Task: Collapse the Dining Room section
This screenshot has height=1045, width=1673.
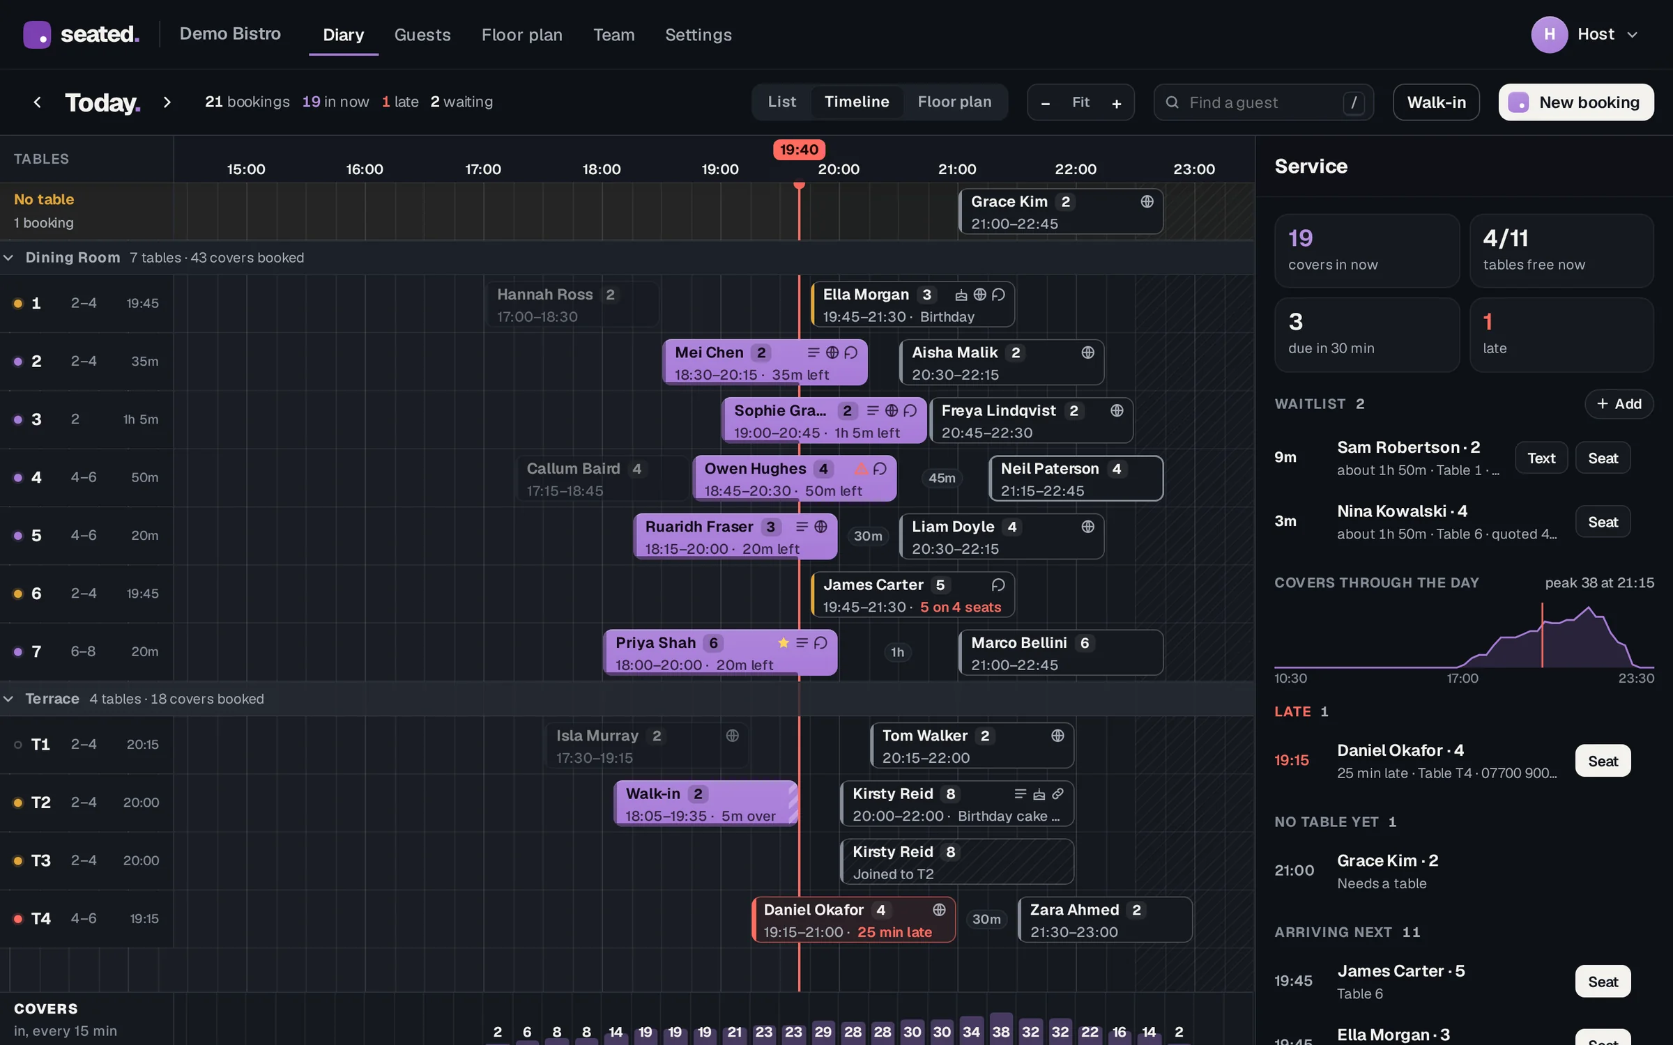Action: tap(8, 258)
